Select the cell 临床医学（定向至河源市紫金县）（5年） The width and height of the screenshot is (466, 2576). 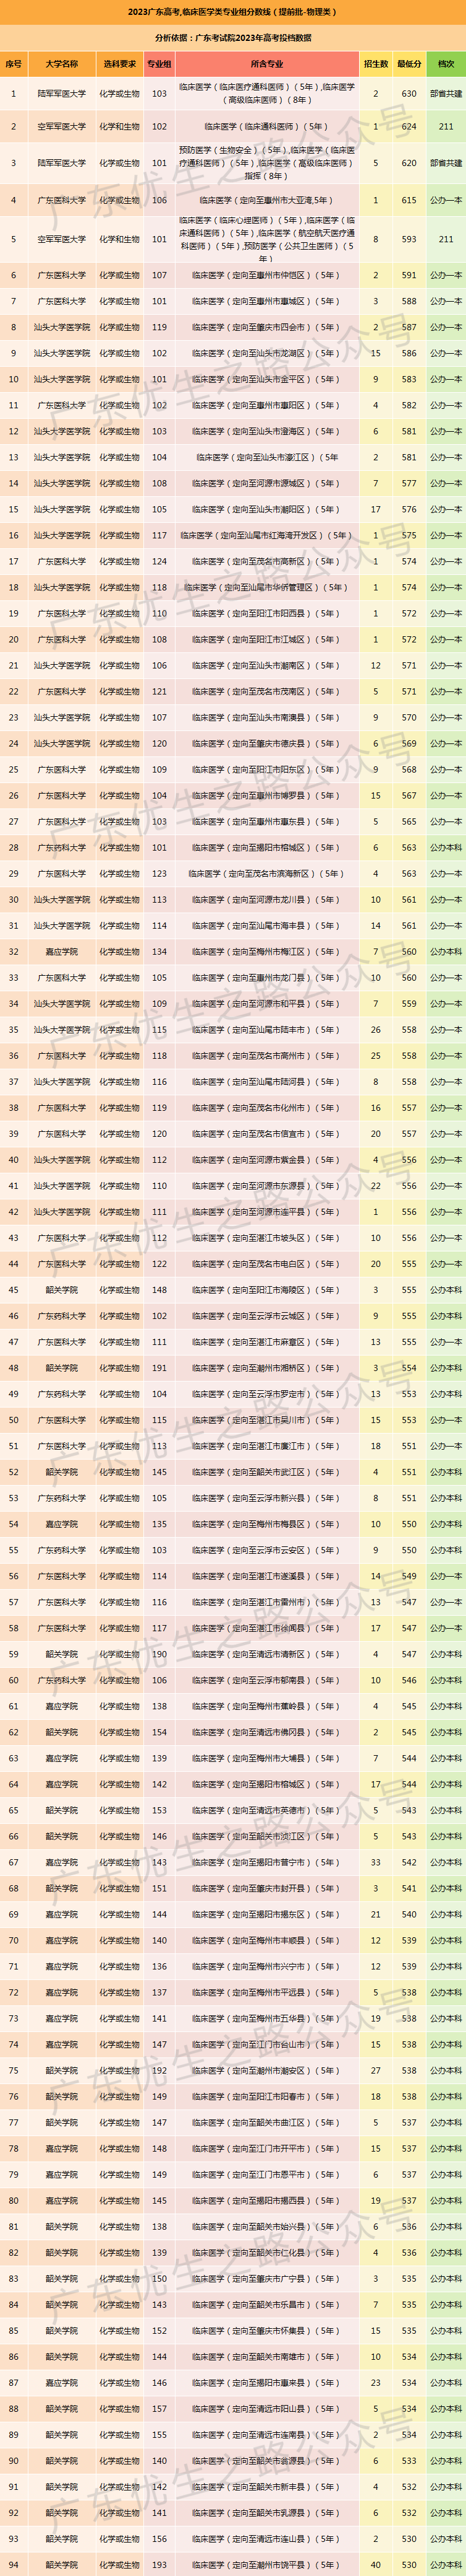(266, 1159)
